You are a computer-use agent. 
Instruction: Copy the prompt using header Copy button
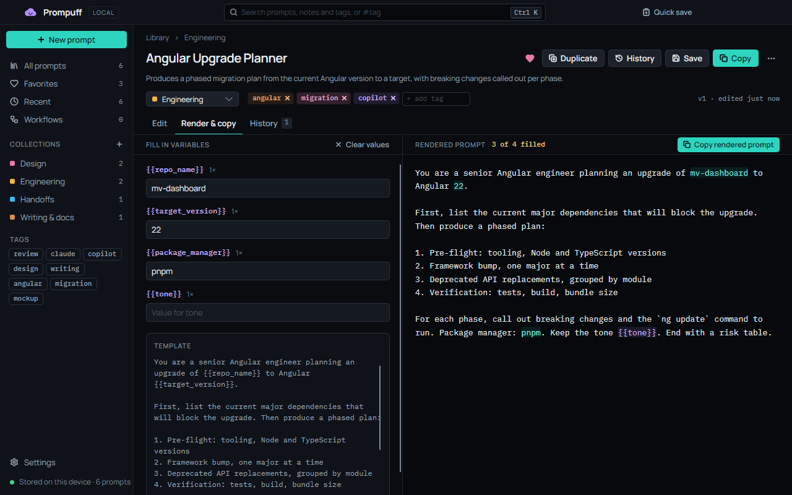735,58
